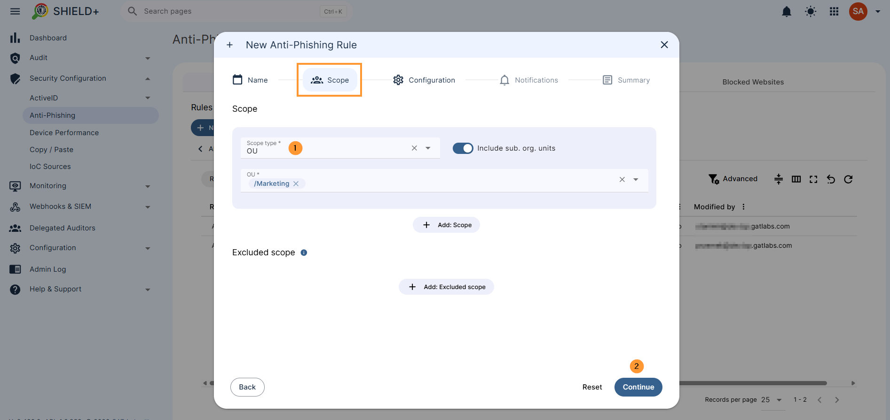Expand Webhooks & SIEM section
This screenshot has width=890, height=420.
148,207
